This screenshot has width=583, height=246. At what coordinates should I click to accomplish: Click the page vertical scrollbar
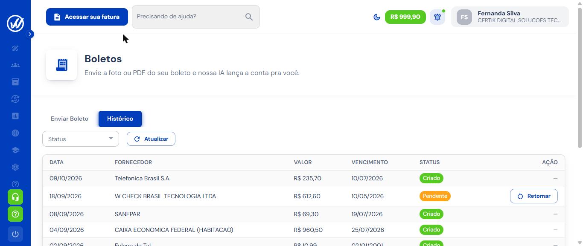pyautogui.click(x=580, y=77)
